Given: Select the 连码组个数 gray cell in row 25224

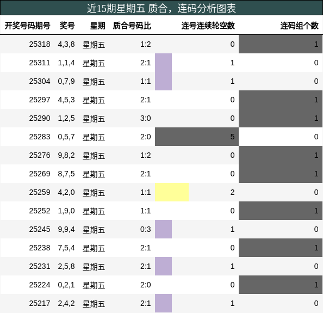Looking at the screenshot, I should pyautogui.click(x=281, y=285).
